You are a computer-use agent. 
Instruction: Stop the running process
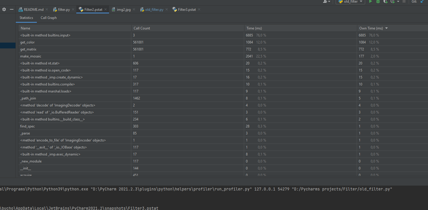tap(404, 1)
